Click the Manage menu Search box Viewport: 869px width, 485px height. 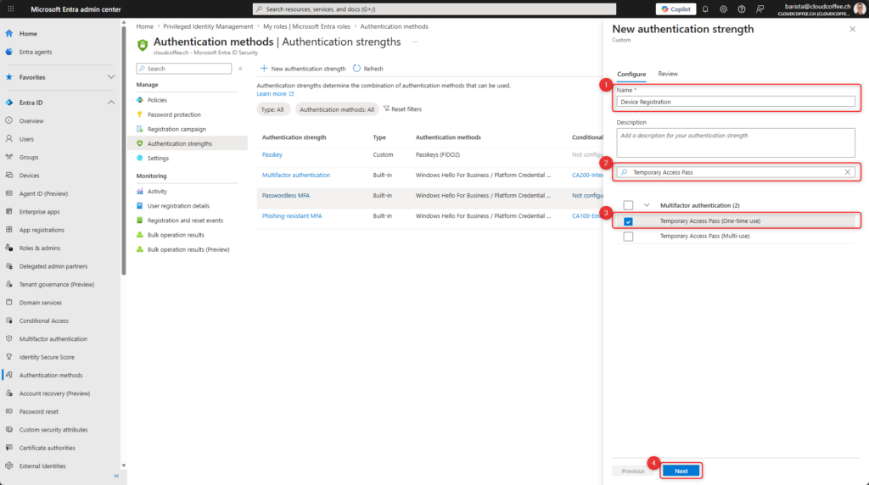[x=184, y=69]
